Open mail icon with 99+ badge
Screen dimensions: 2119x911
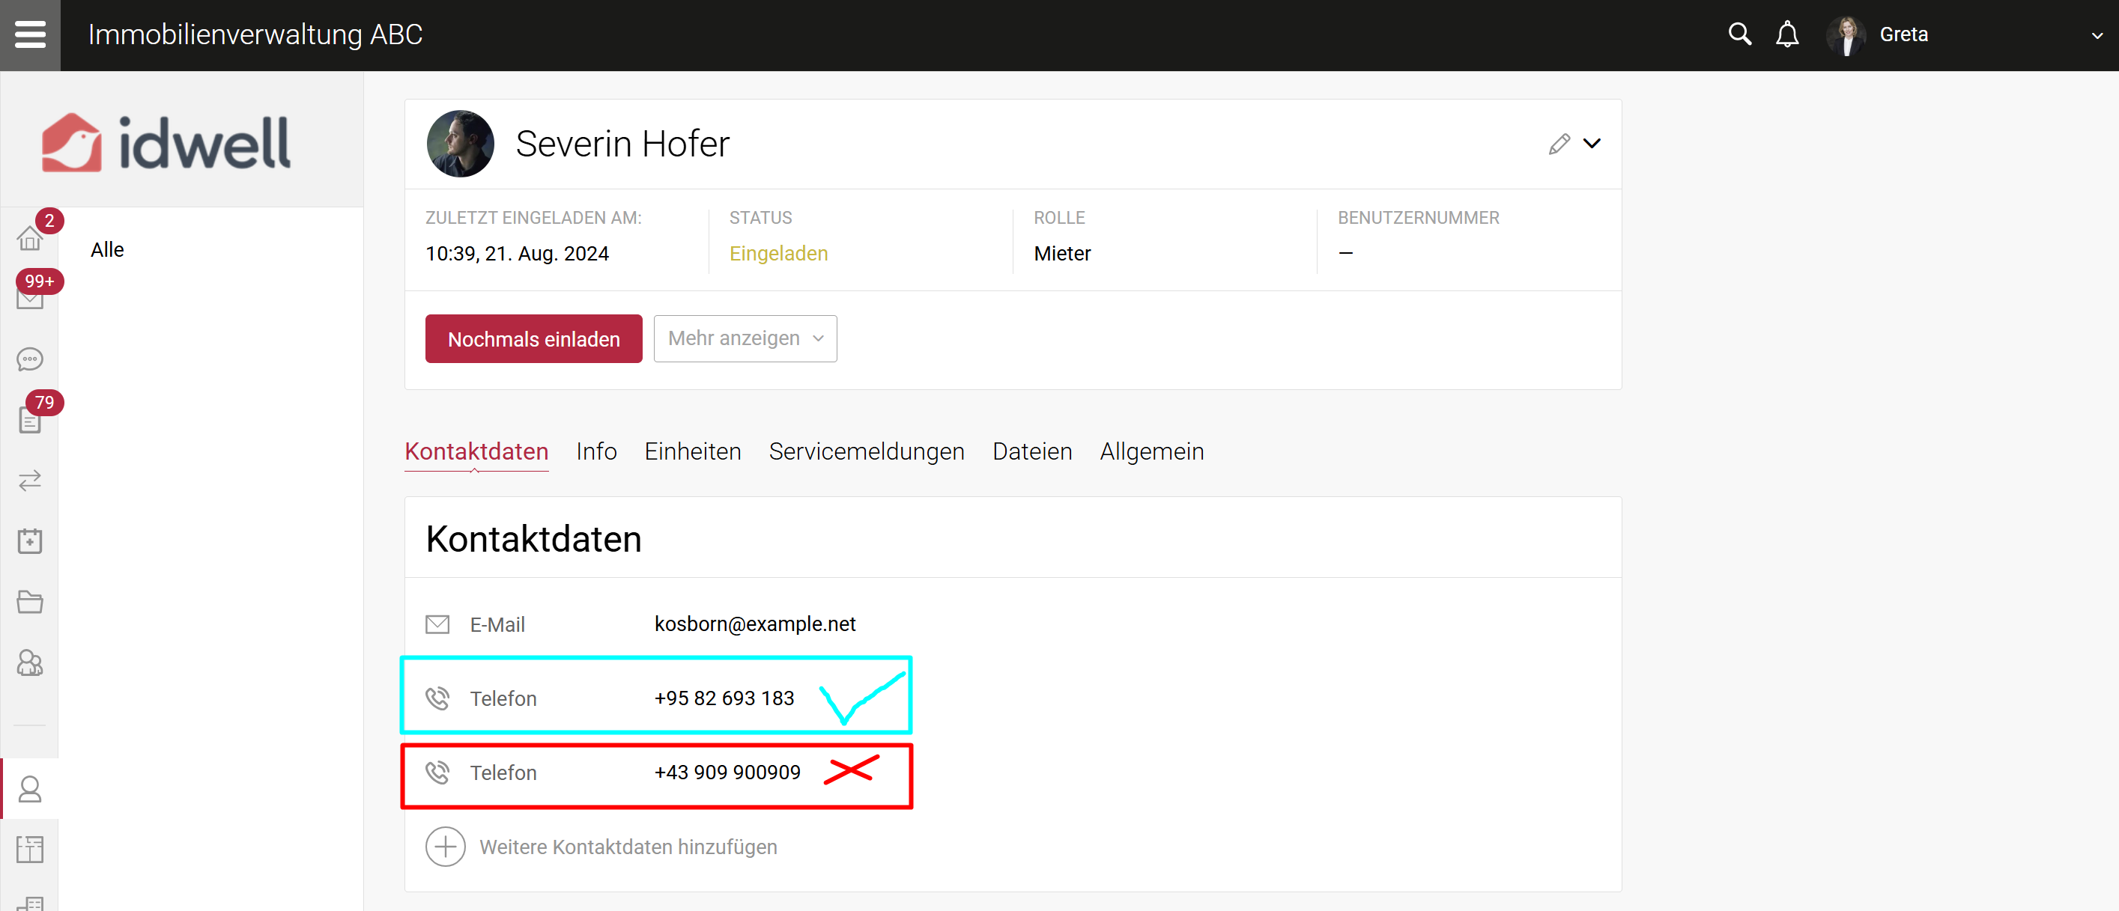(31, 298)
